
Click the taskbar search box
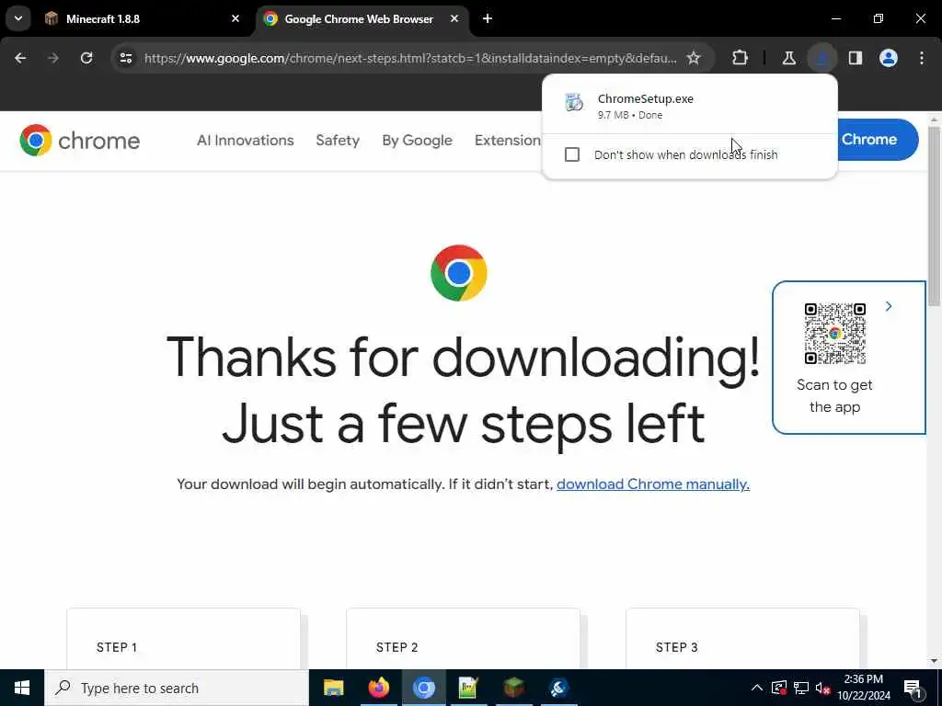(x=177, y=688)
